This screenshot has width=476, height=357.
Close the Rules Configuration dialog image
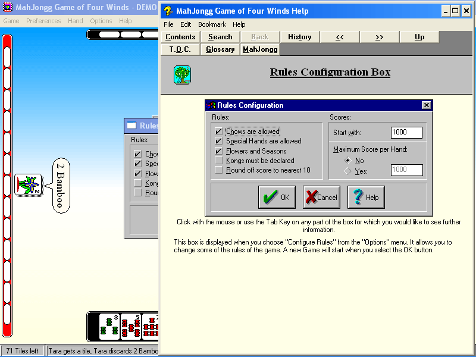coord(426,105)
